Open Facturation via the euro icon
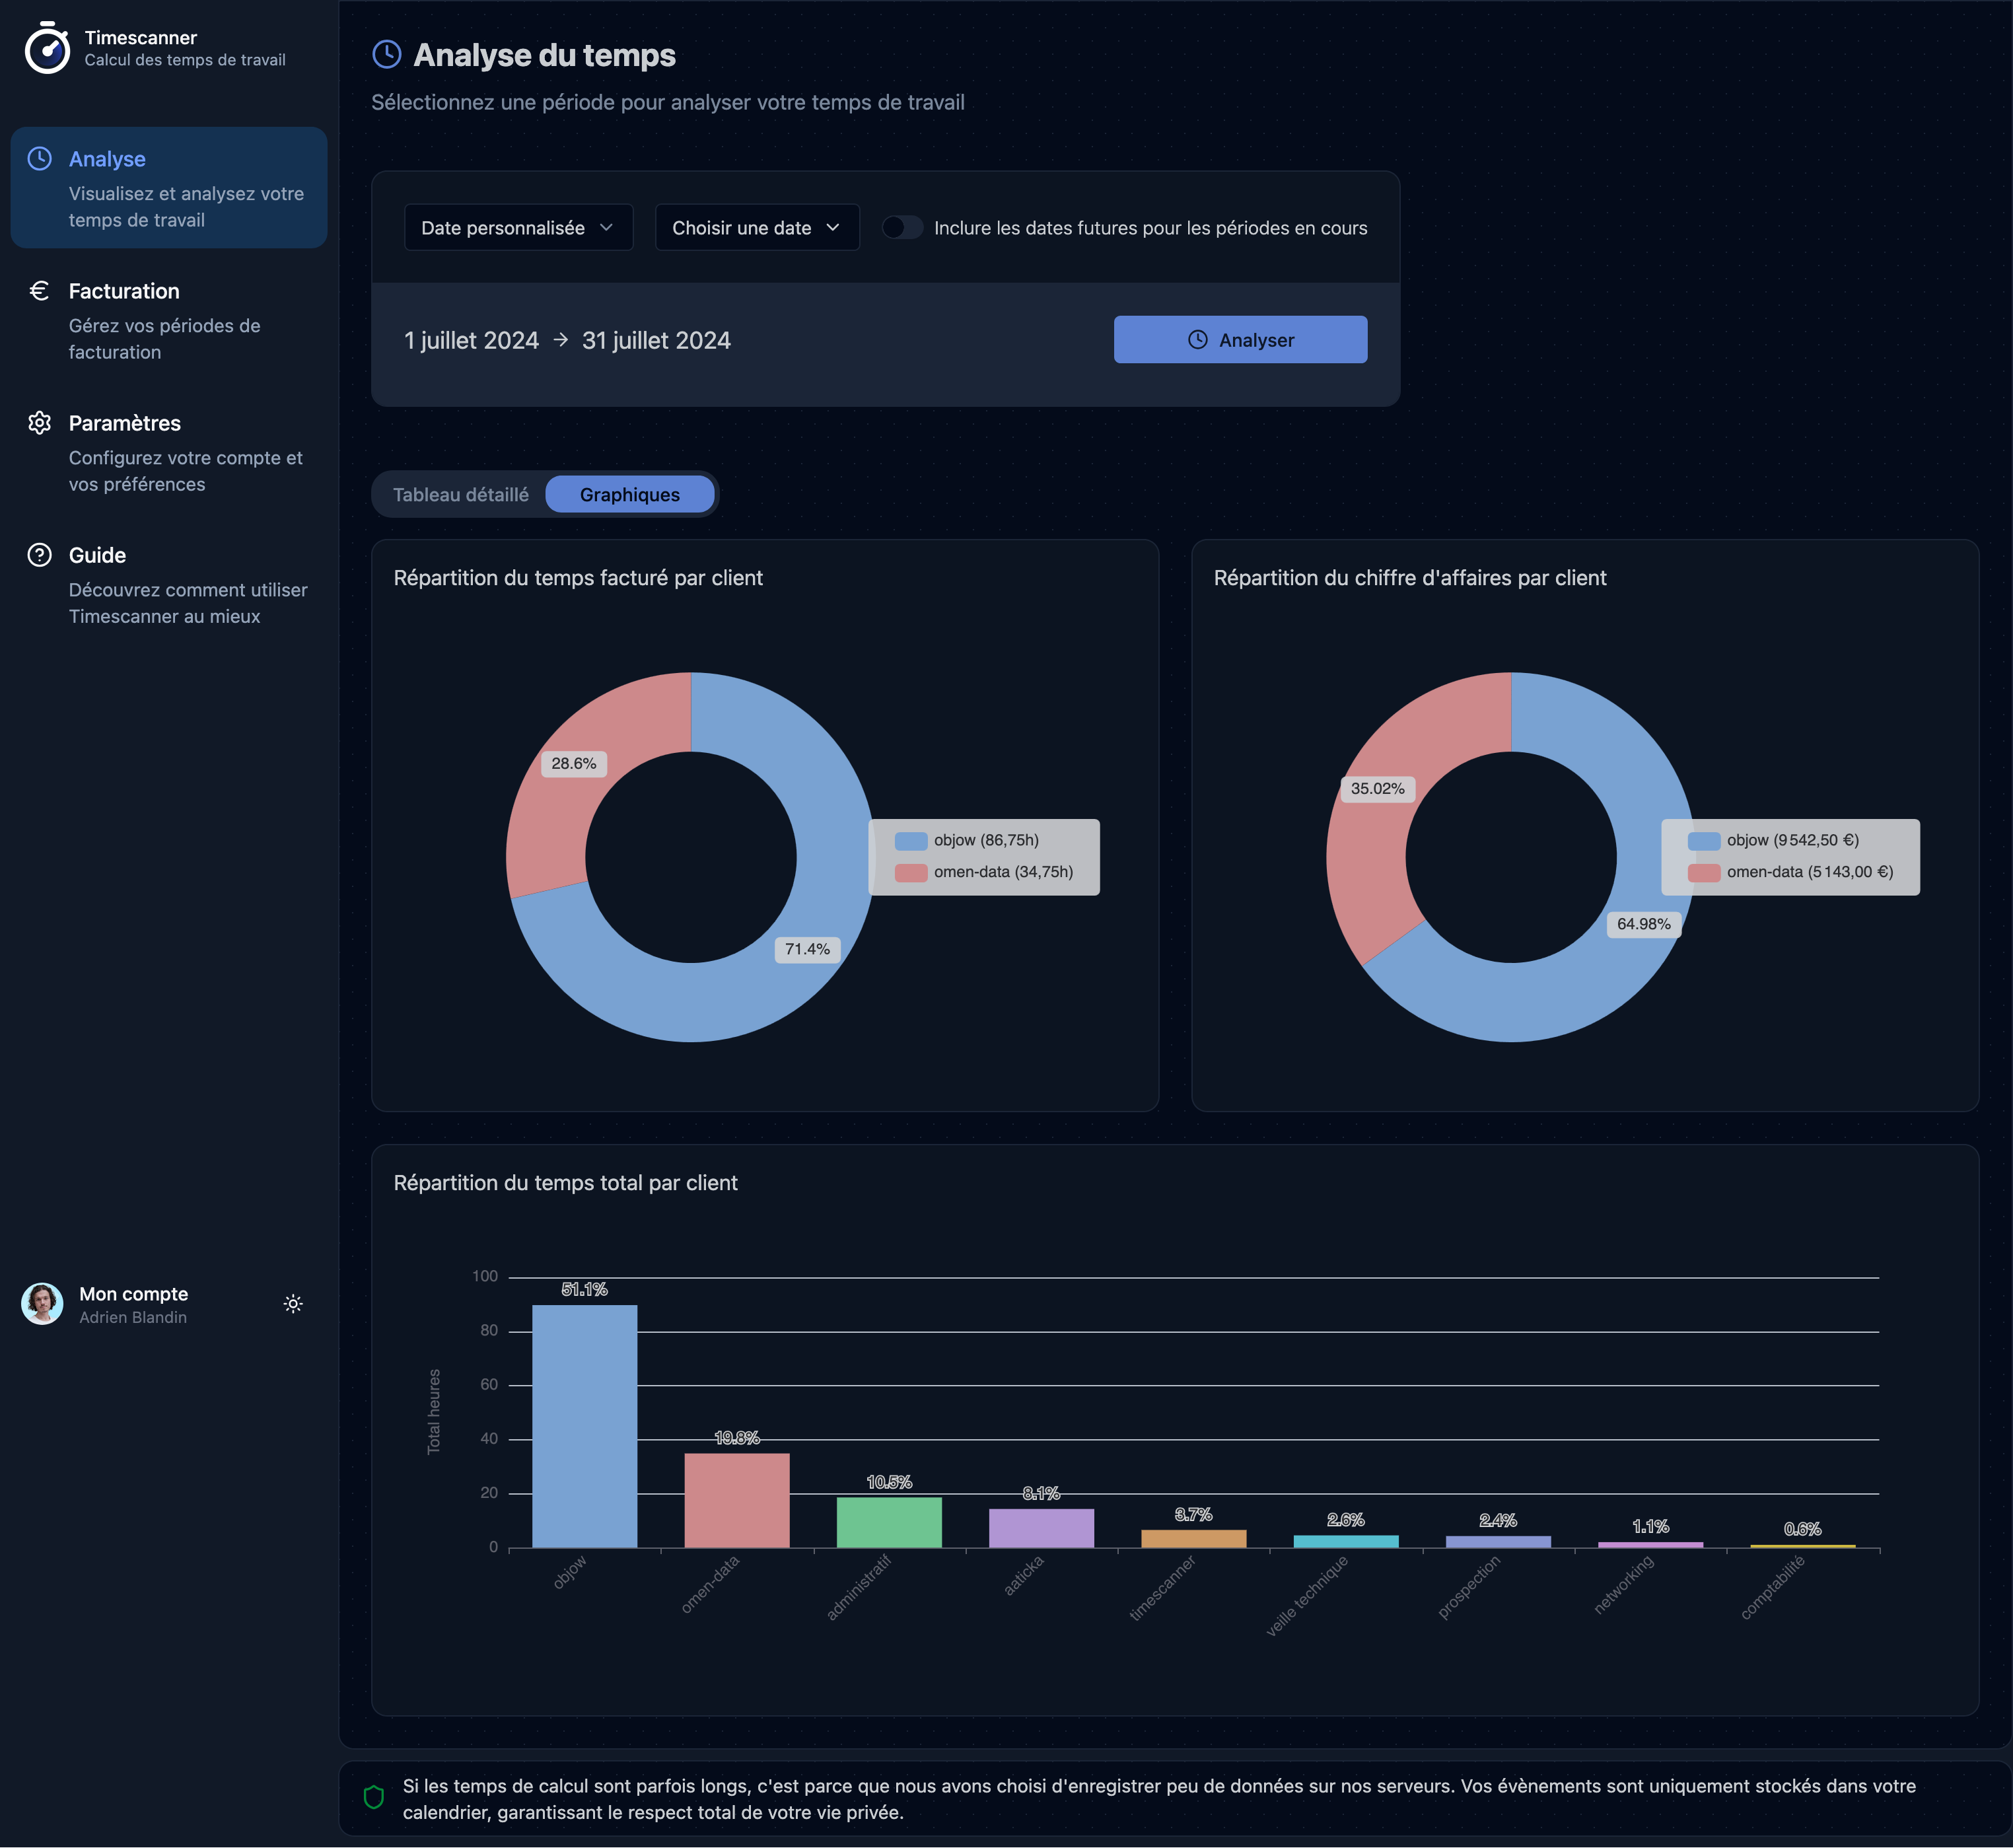Screen dimensions: 2013x1848 (39, 290)
